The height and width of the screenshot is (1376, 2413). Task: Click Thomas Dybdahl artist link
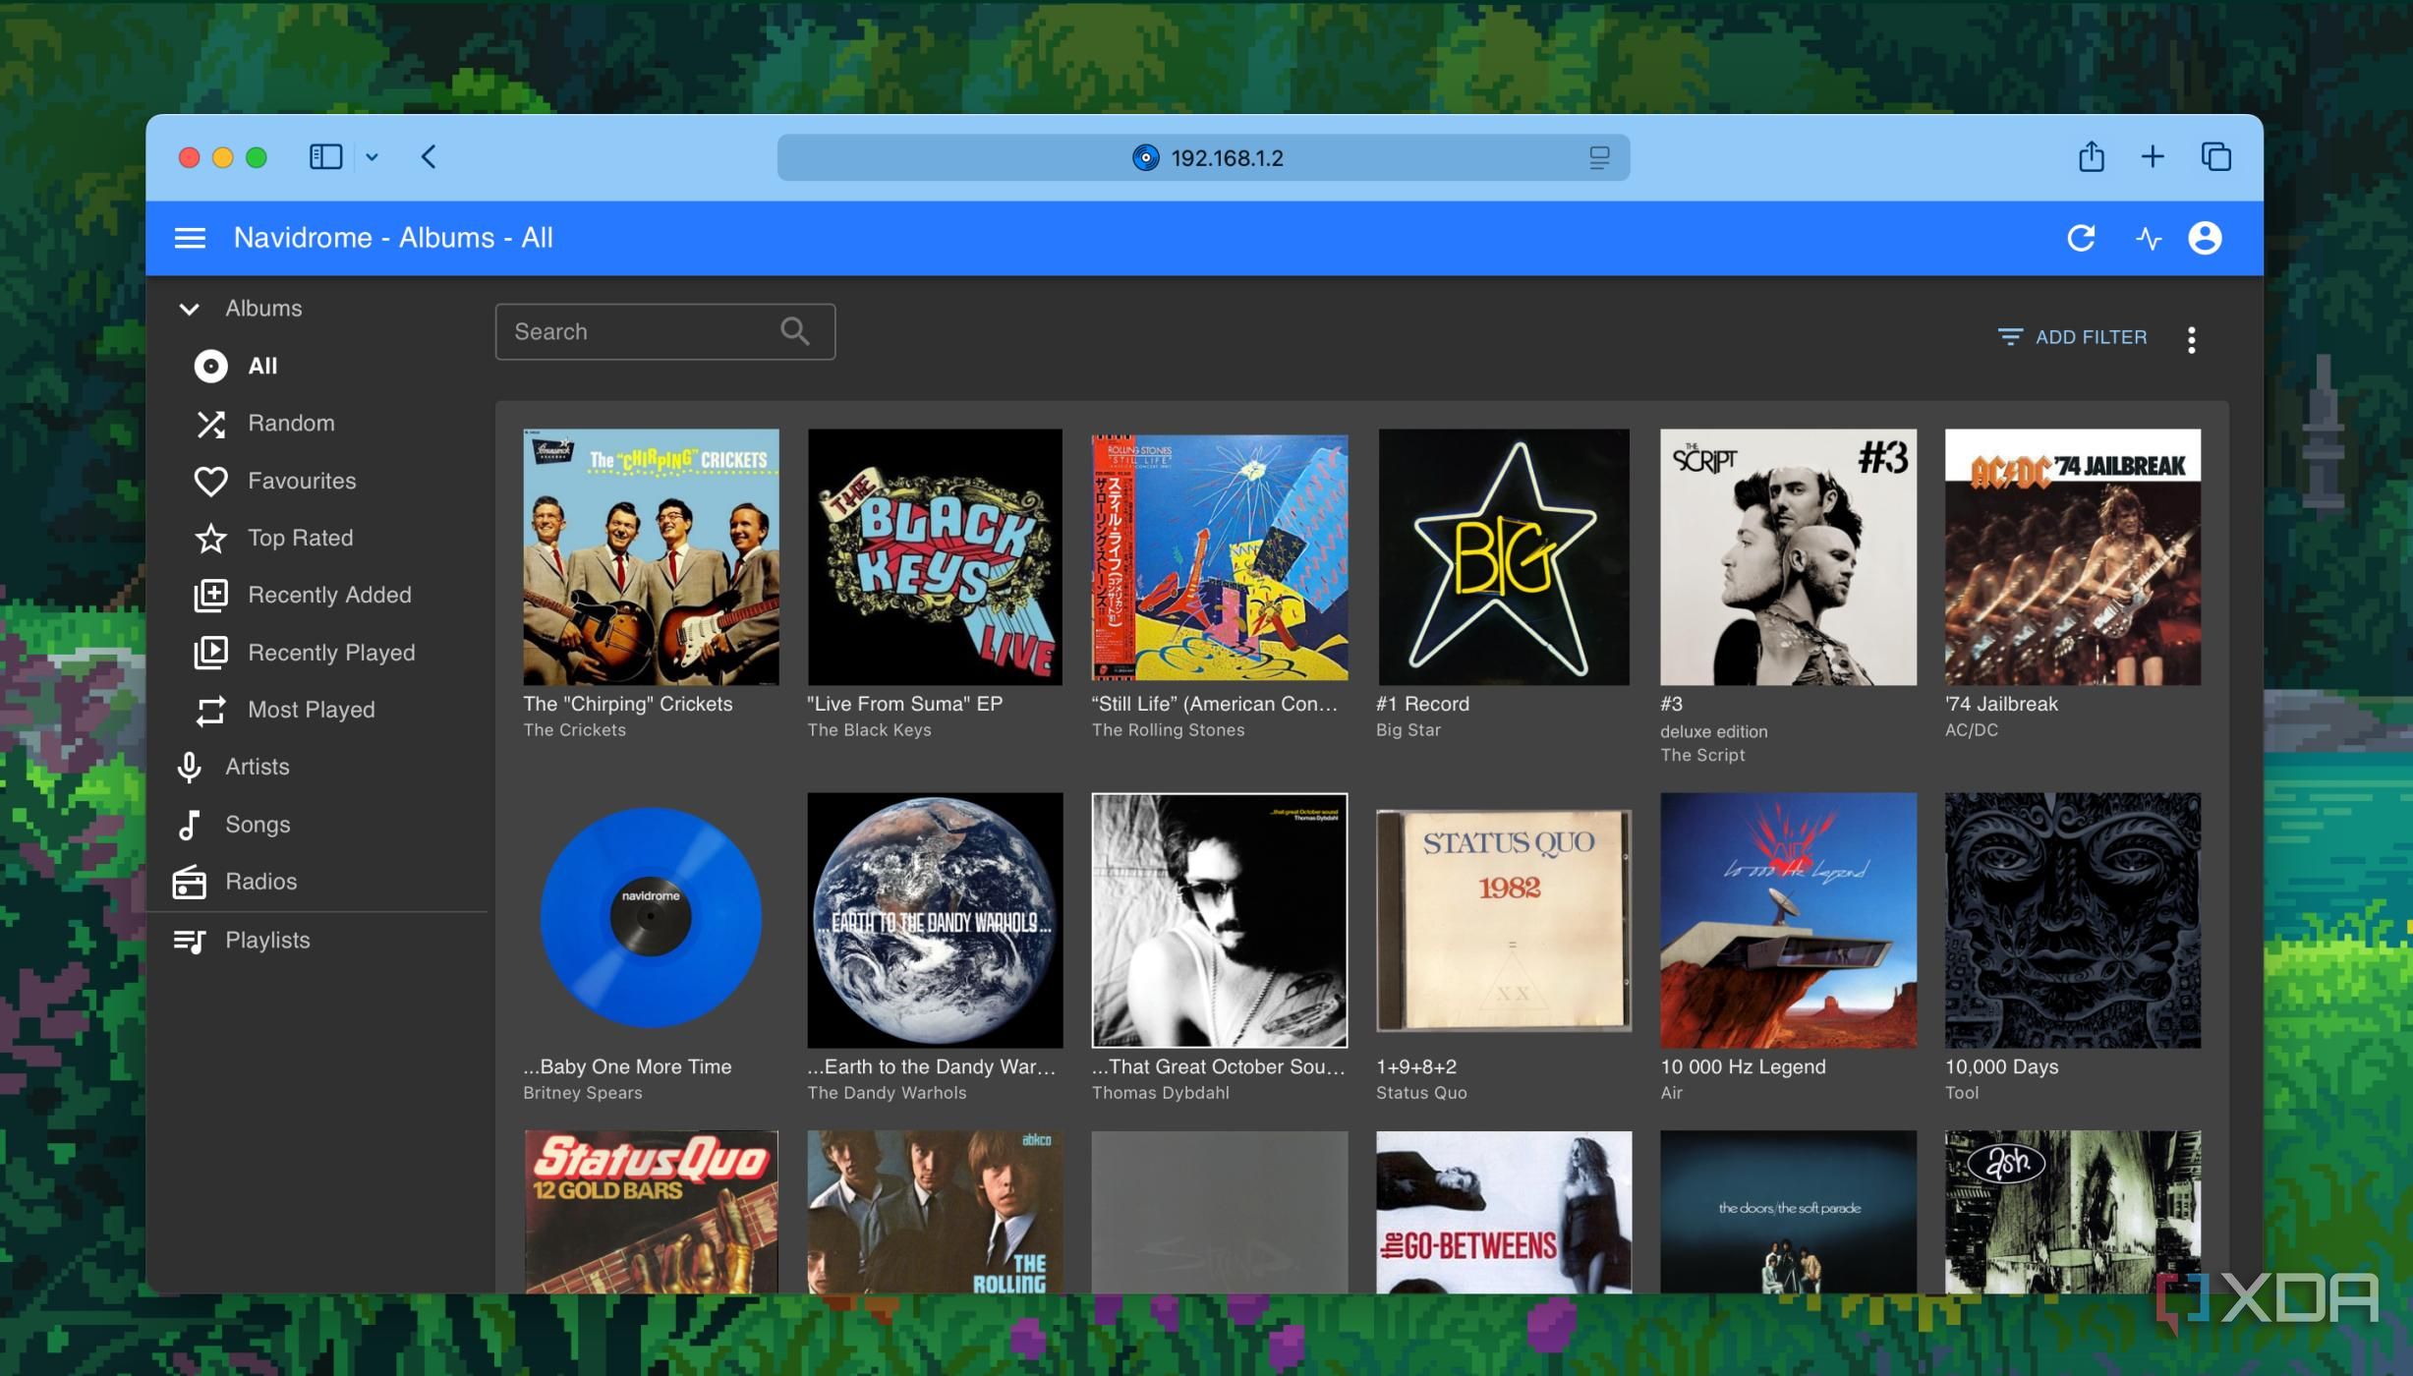1160,1093
